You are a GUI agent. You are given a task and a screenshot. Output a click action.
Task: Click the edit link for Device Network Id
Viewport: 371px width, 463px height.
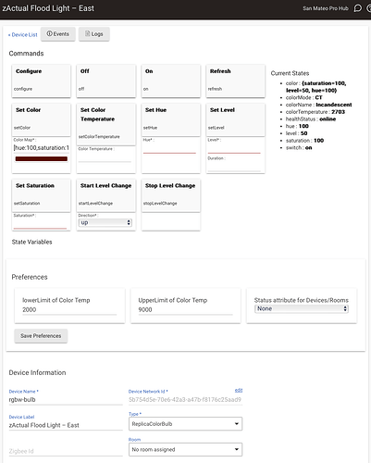[239, 391]
